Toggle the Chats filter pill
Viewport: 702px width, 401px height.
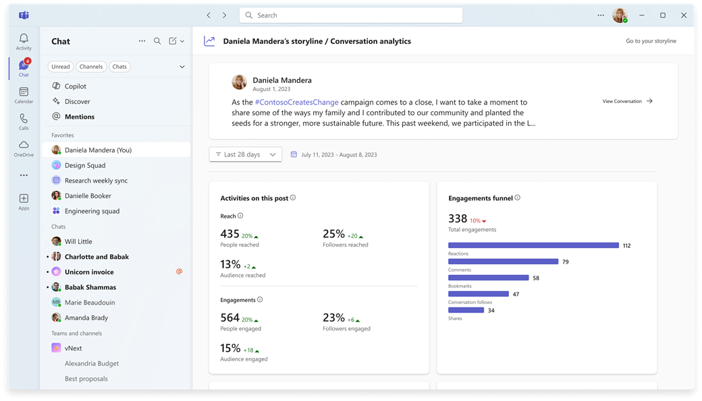[119, 66]
